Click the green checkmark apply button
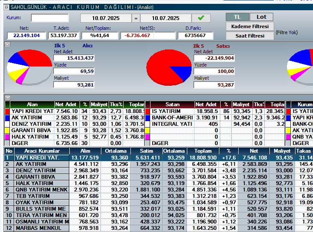This screenshot has height=232, width=313. pos(201,18)
